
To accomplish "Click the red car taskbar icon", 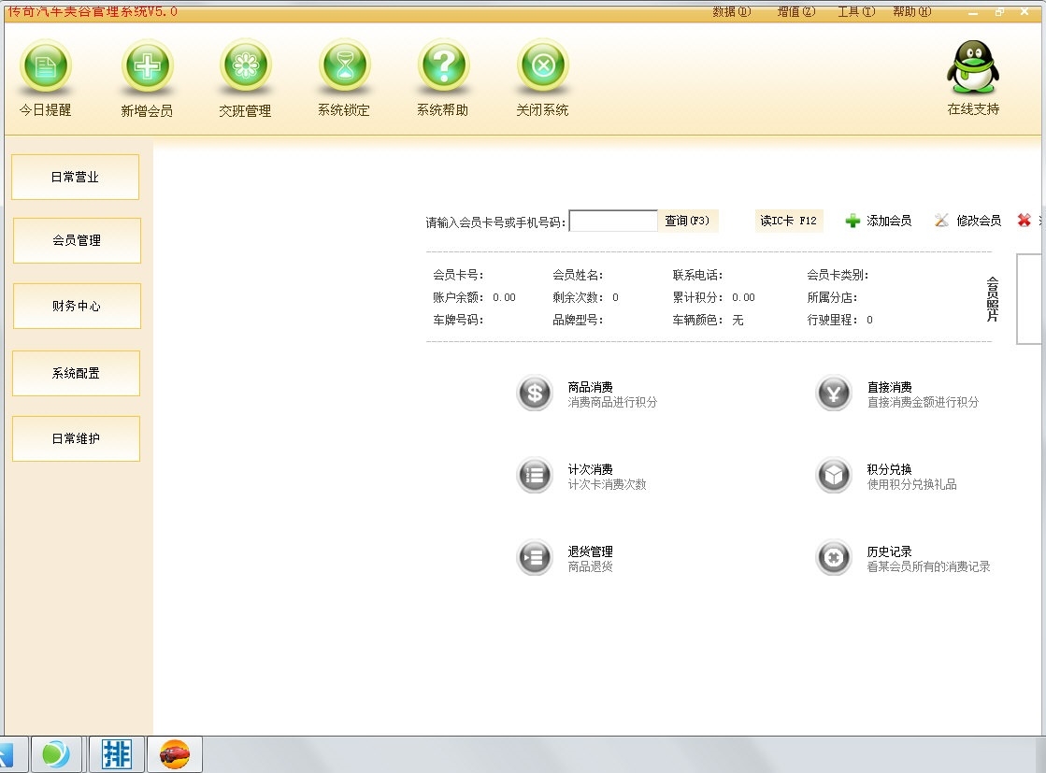I will 174,753.
